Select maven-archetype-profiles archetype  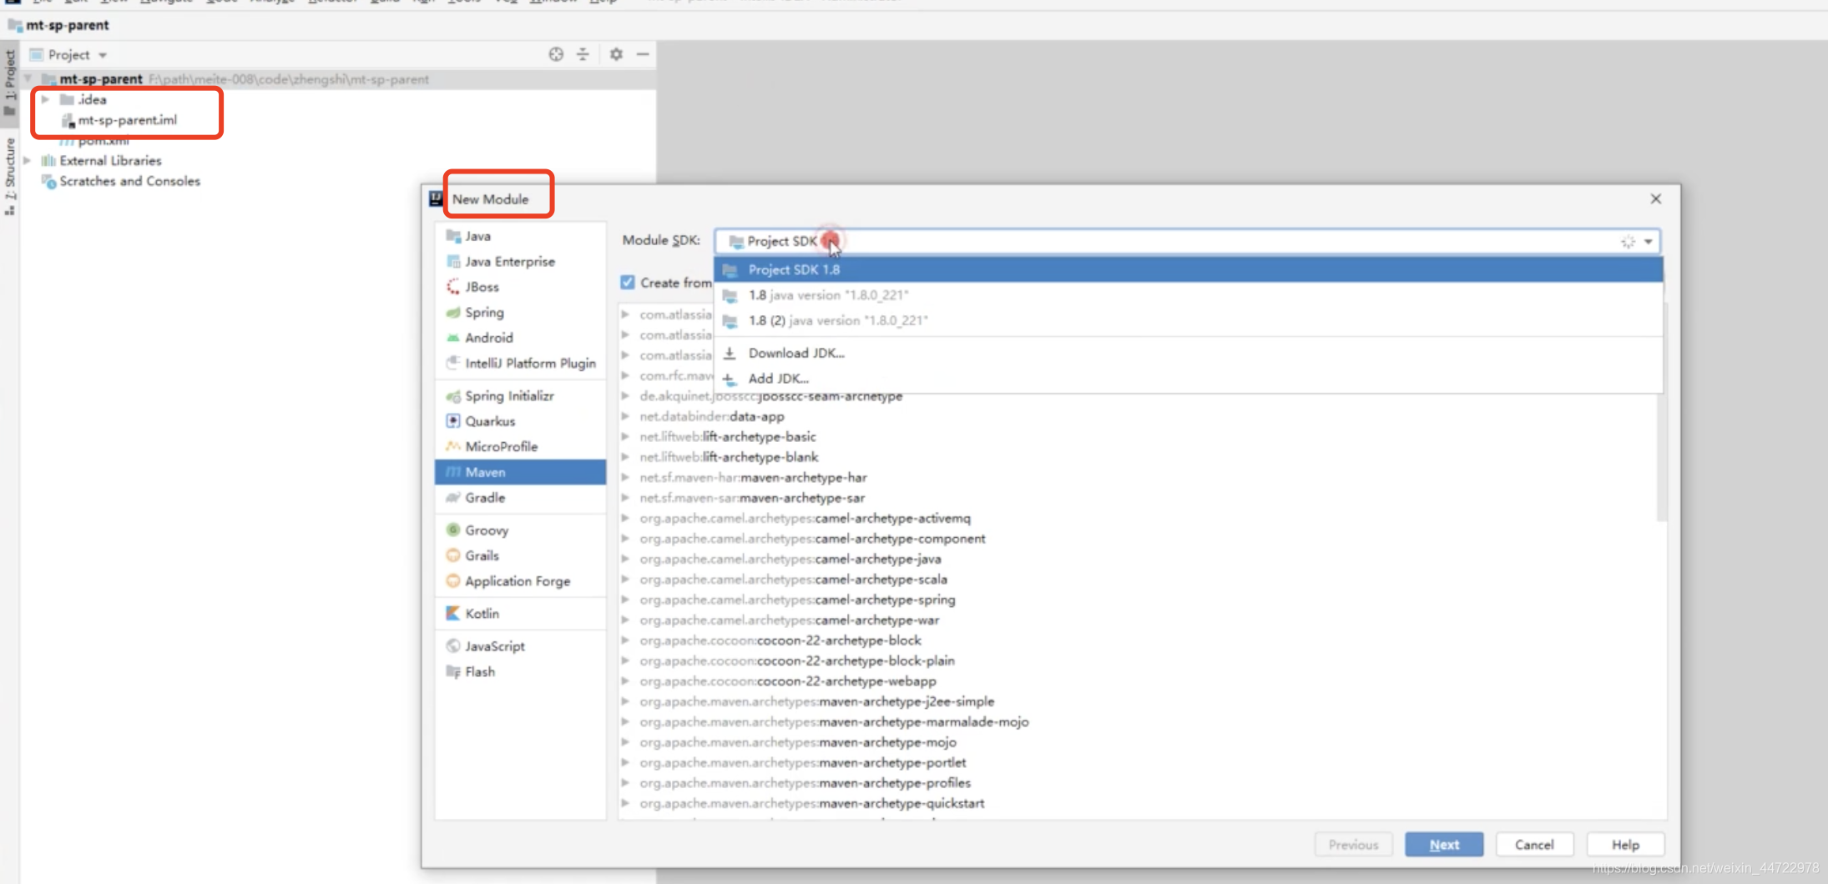click(805, 784)
